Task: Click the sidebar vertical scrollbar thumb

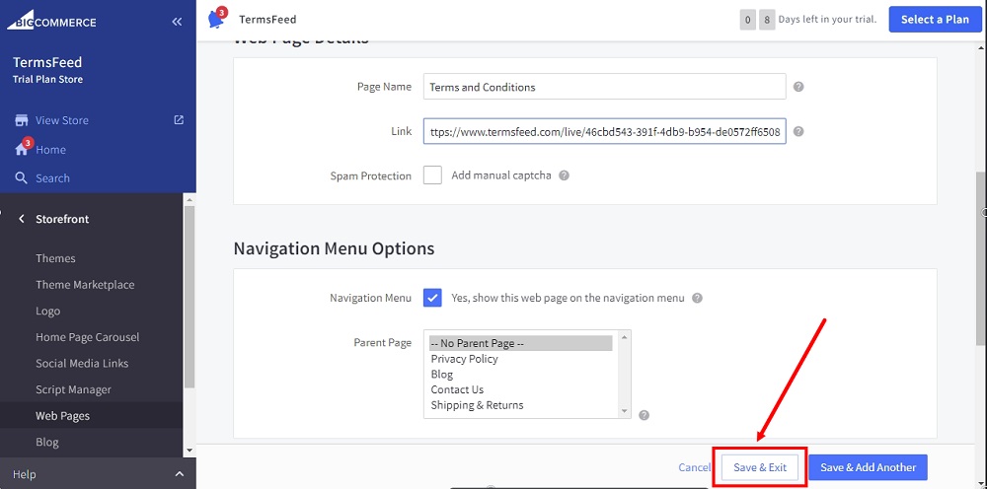Action: 190,296
